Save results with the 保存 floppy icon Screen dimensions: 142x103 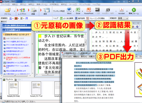coord(46,10)
